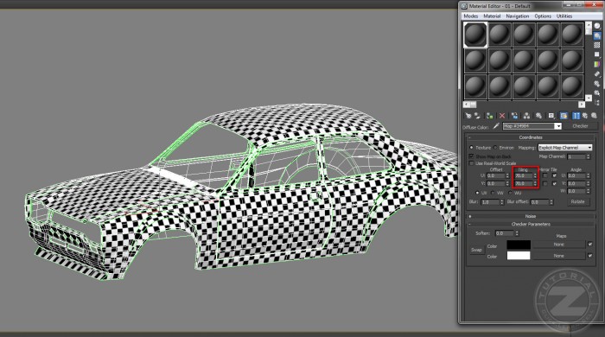
Task: Select the WU radio button
Action: point(510,193)
